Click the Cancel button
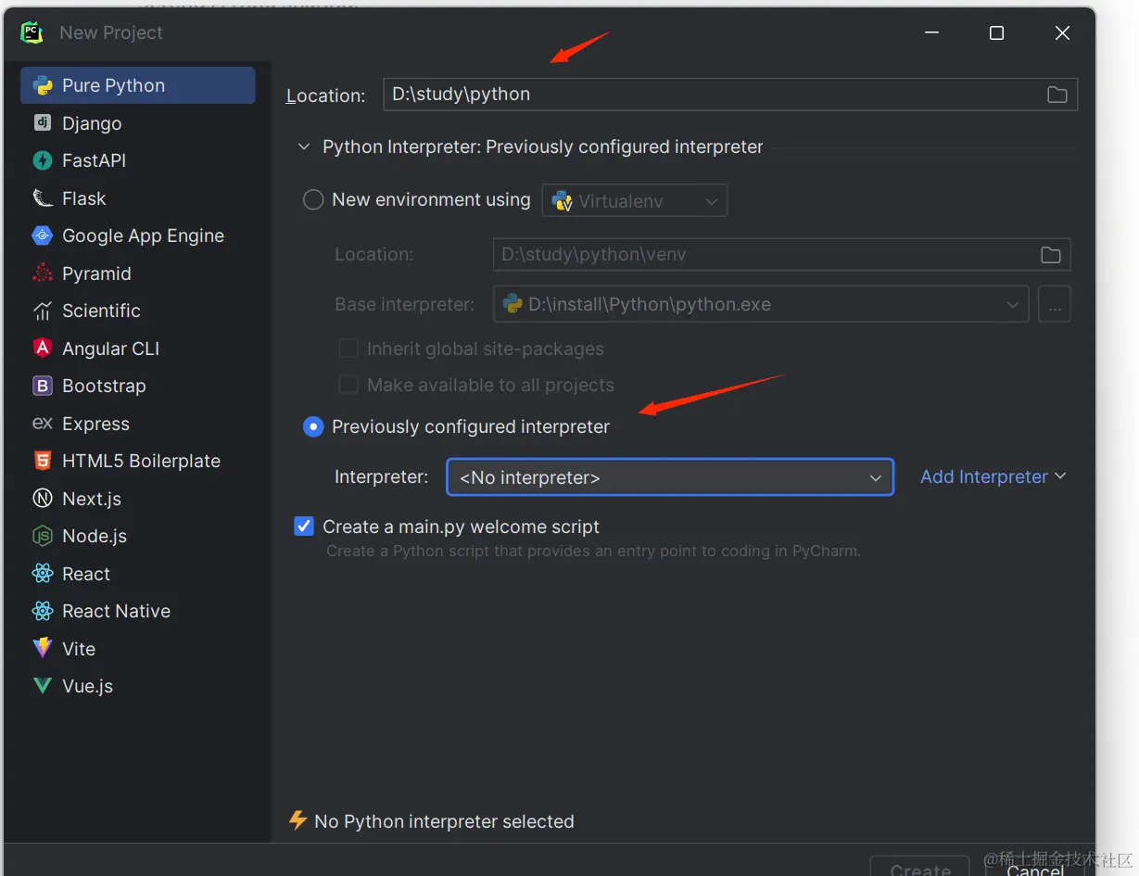This screenshot has height=876, width=1139. click(x=1034, y=869)
